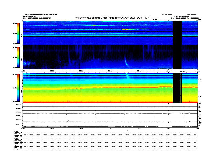The height and width of the screenshot is (165, 213).
Task: Click the bright burst near 14:00 in RAD1 spectrogram
Action: coord(126,62)
